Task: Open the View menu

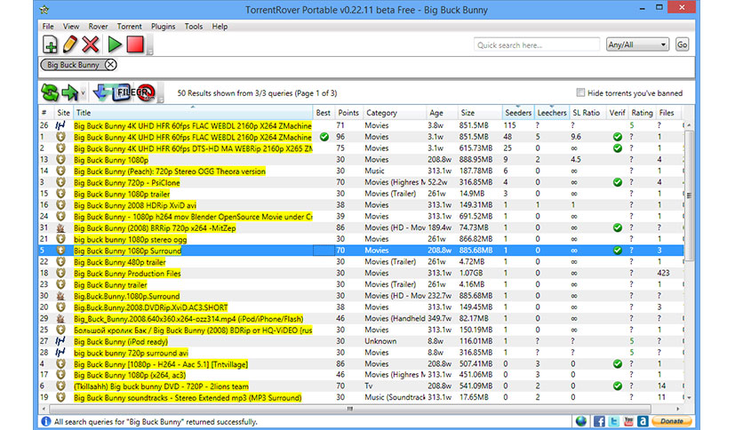Action: tap(71, 27)
